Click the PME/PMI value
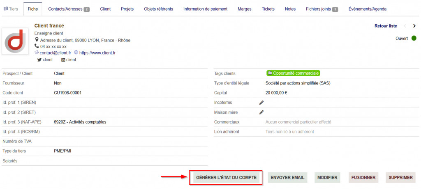421x190 pixels. pos(62,151)
